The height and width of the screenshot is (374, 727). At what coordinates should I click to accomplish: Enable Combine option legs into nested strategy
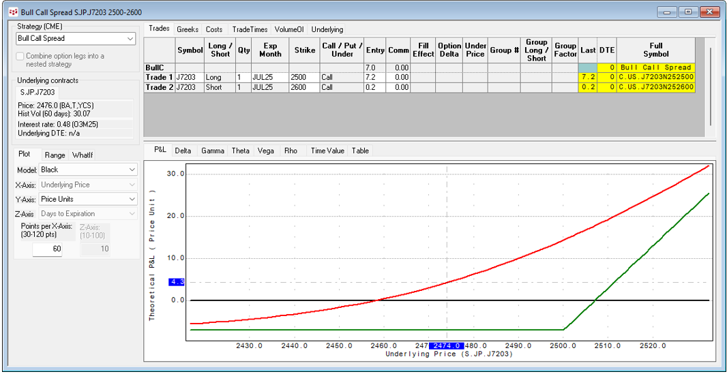click(20, 57)
